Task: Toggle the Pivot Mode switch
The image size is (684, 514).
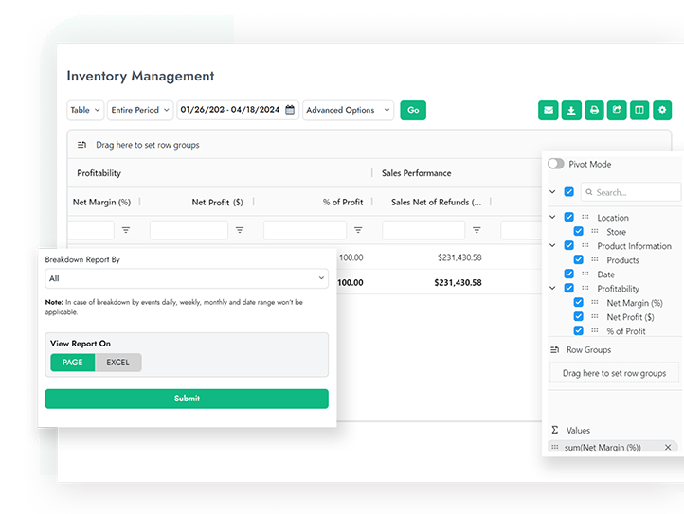Action: [x=556, y=164]
